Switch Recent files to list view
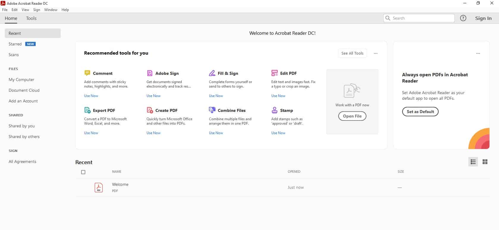The image size is (499, 230). [x=473, y=162]
